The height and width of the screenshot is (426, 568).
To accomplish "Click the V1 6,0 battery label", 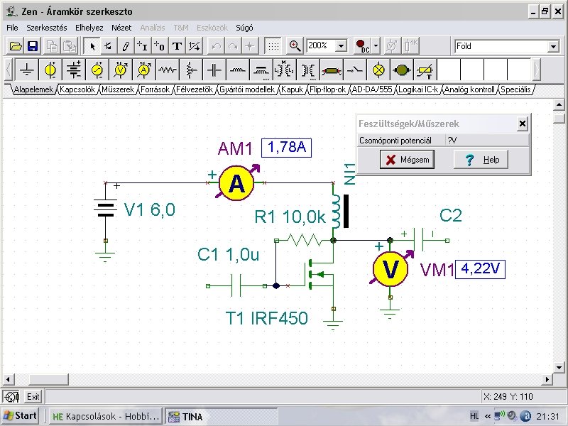I will [150, 209].
